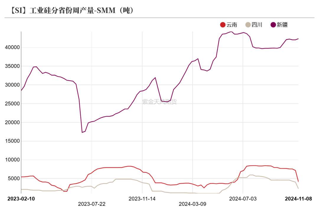The image size is (319, 207).
Task: Click the 紫金天风期货 watermark in the chart
Action: tap(159, 102)
